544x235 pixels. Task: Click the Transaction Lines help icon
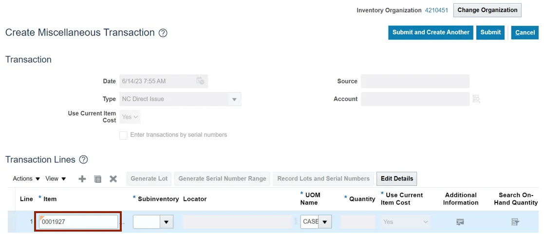pos(83,160)
